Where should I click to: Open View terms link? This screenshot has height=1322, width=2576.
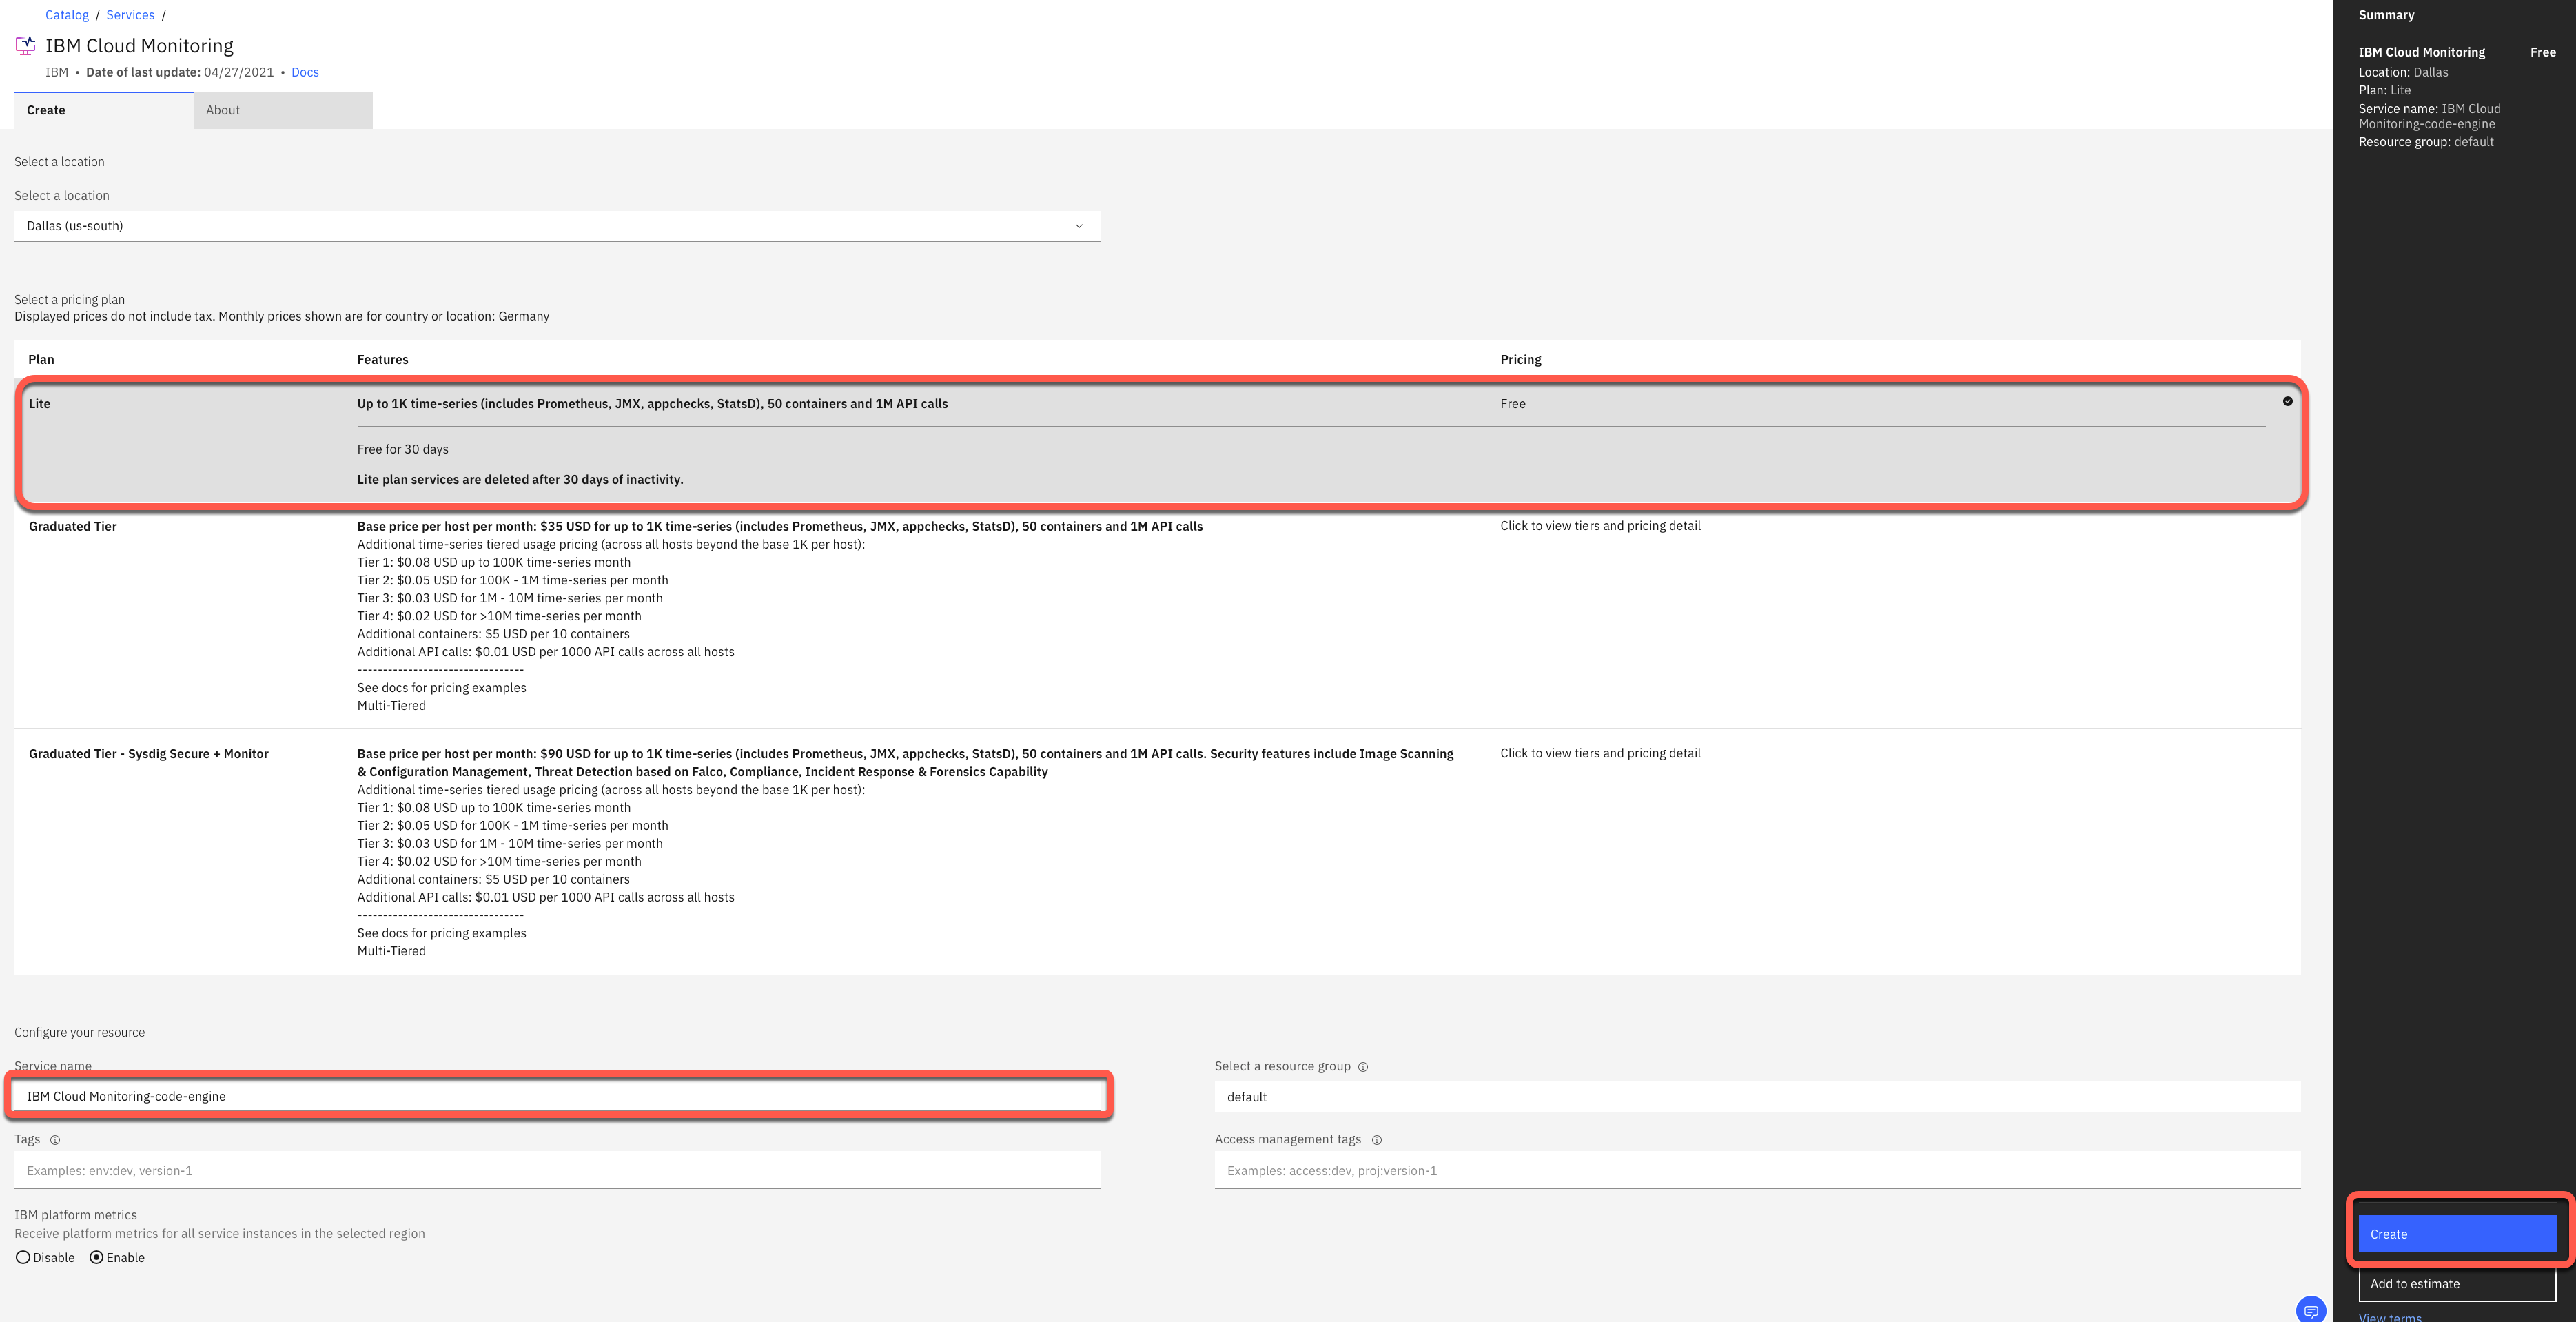(x=2390, y=1317)
